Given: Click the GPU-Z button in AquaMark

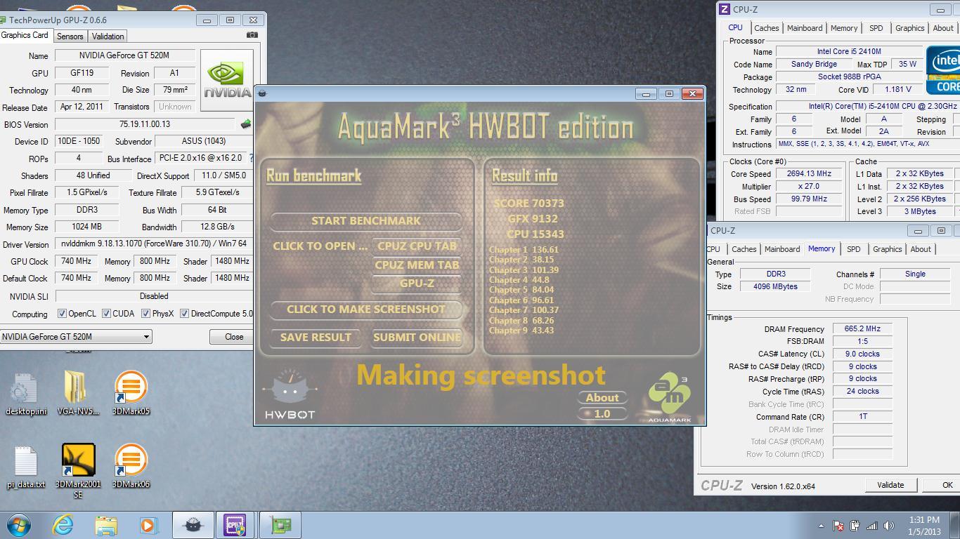Looking at the screenshot, I should click(417, 284).
